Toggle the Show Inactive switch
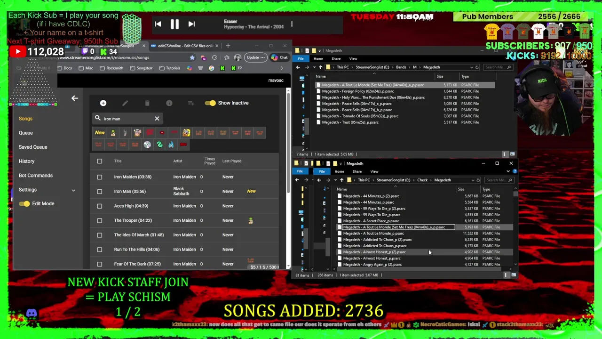This screenshot has height=339, width=602. tap(210, 103)
